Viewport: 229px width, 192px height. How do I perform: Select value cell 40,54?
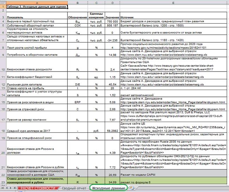coord(112,83)
